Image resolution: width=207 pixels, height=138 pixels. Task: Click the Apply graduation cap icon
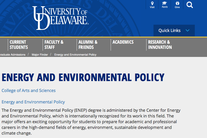pyautogui.click(x=164, y=3)
